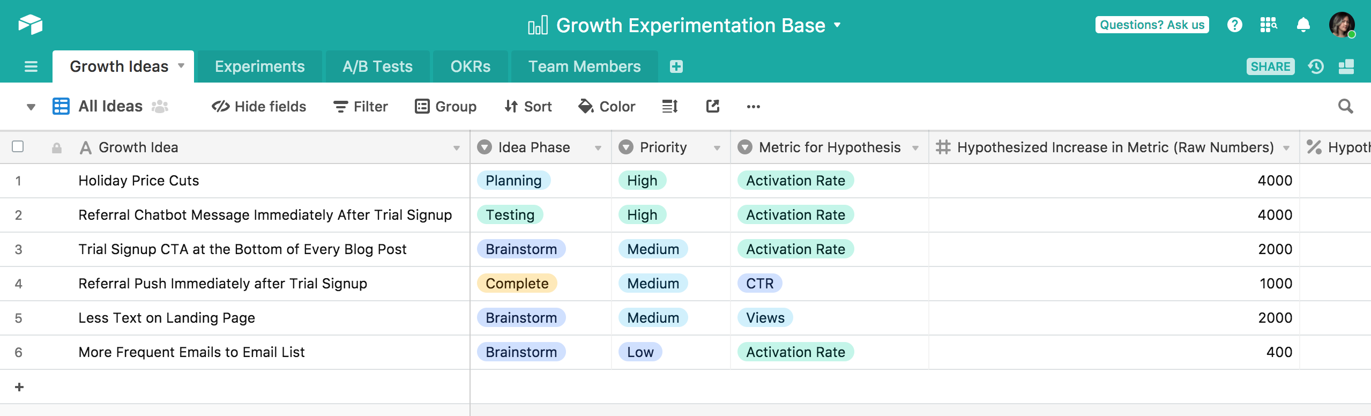Hide fields in the view

click(x=259, y=106)
